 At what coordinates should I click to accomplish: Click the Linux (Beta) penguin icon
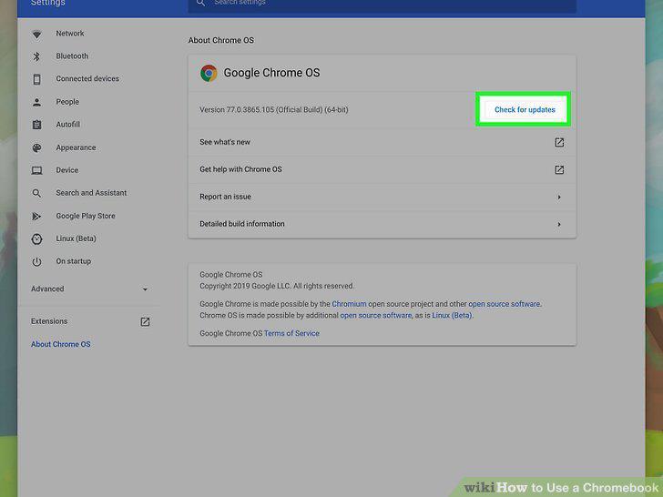tap(36, 238)
